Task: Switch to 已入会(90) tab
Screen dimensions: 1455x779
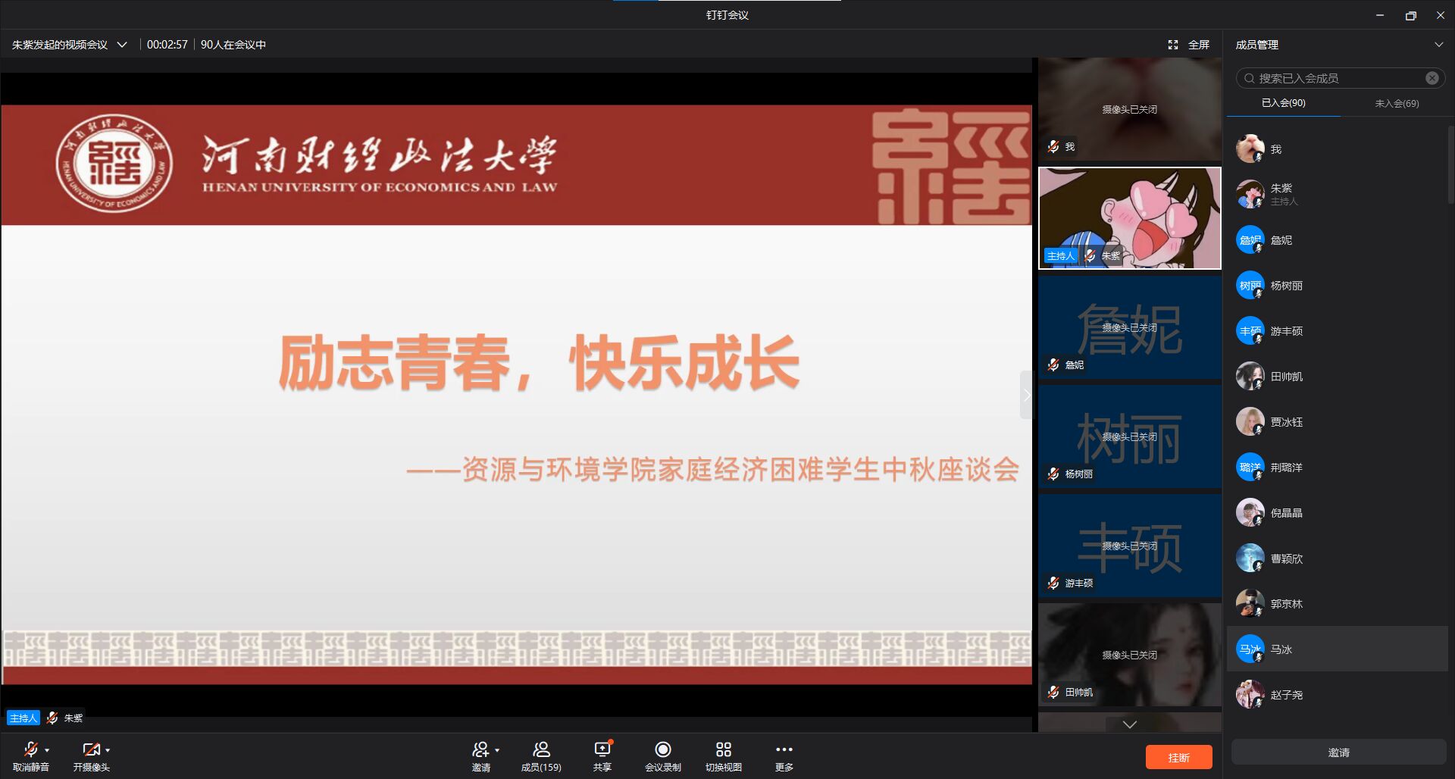Action: click(x=1283, y=103)
